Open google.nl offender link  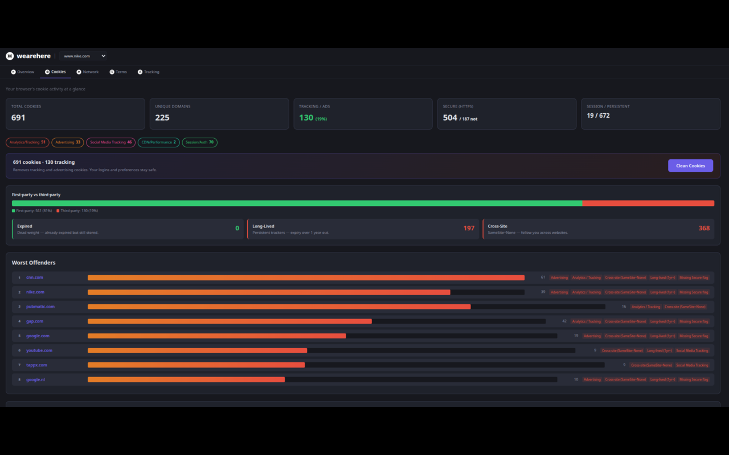click(x=35, y=379)
